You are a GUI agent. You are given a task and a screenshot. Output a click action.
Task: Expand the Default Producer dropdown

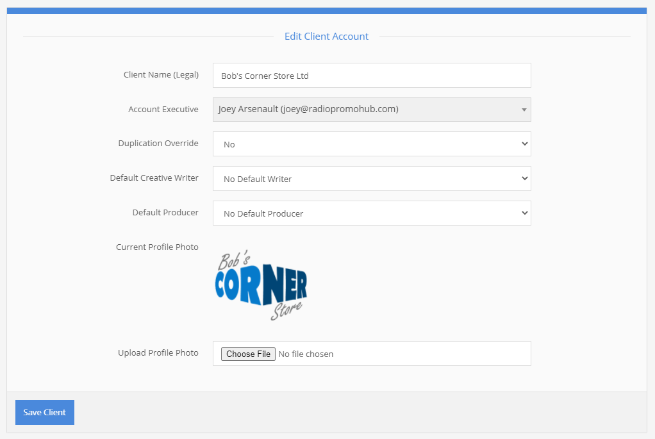pyautogui.click(x=365, y=213)
